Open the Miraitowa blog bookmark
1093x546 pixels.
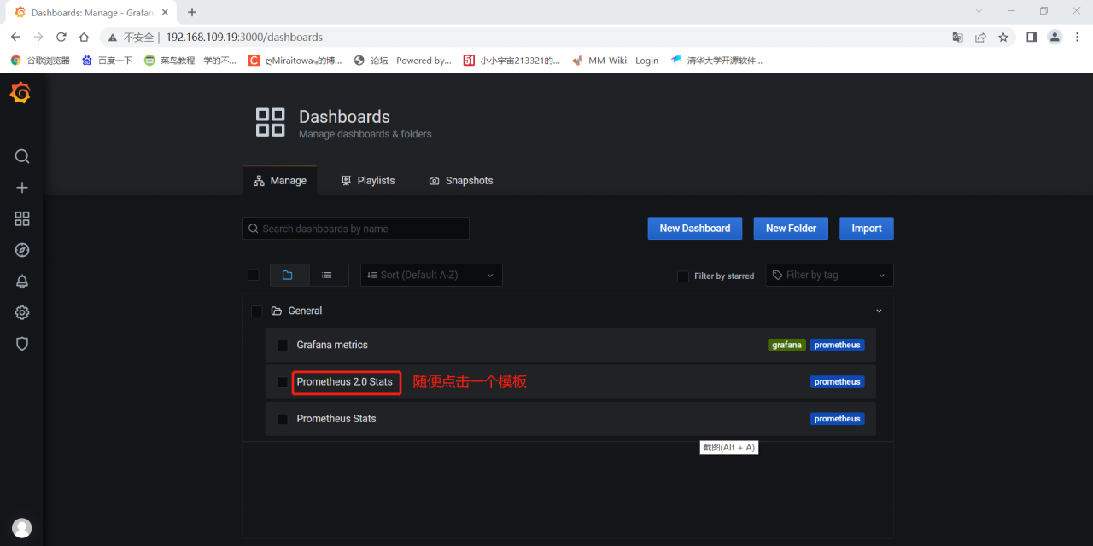click(295, 61)
